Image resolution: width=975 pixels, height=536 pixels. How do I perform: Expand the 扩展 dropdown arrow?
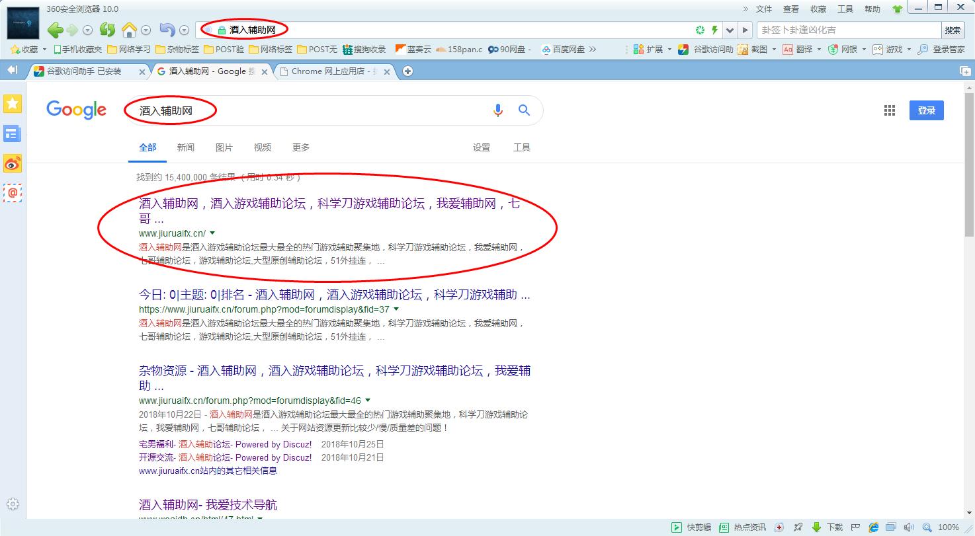click(669, 49)
